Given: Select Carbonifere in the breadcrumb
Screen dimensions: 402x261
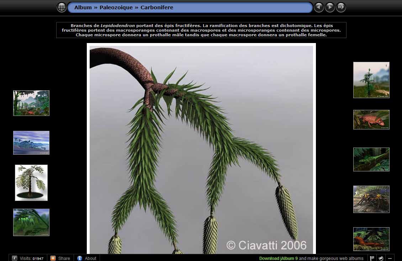Looking at the screenshot, I should pos(157,7).
